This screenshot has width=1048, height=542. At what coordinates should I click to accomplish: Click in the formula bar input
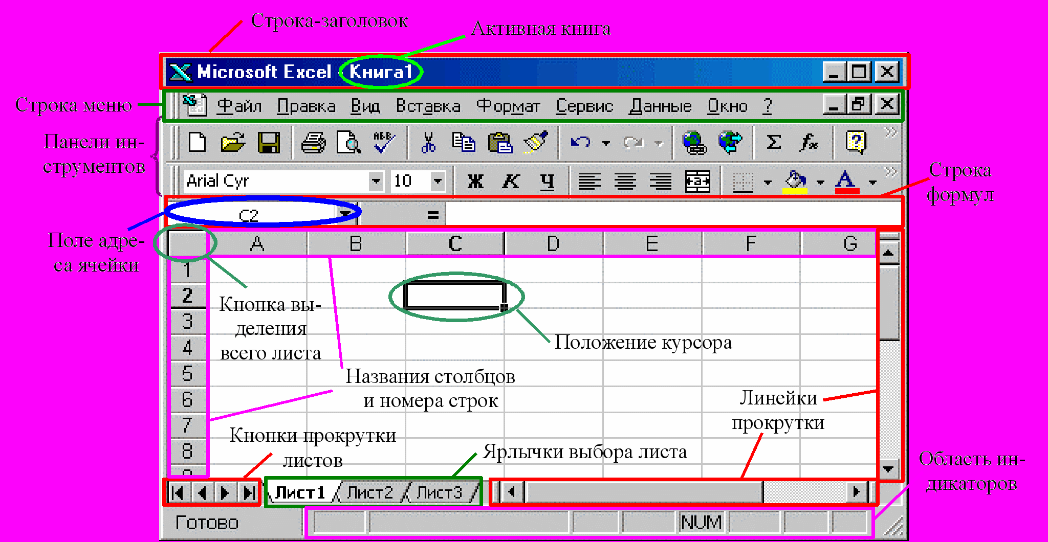(x=673, y=214)
